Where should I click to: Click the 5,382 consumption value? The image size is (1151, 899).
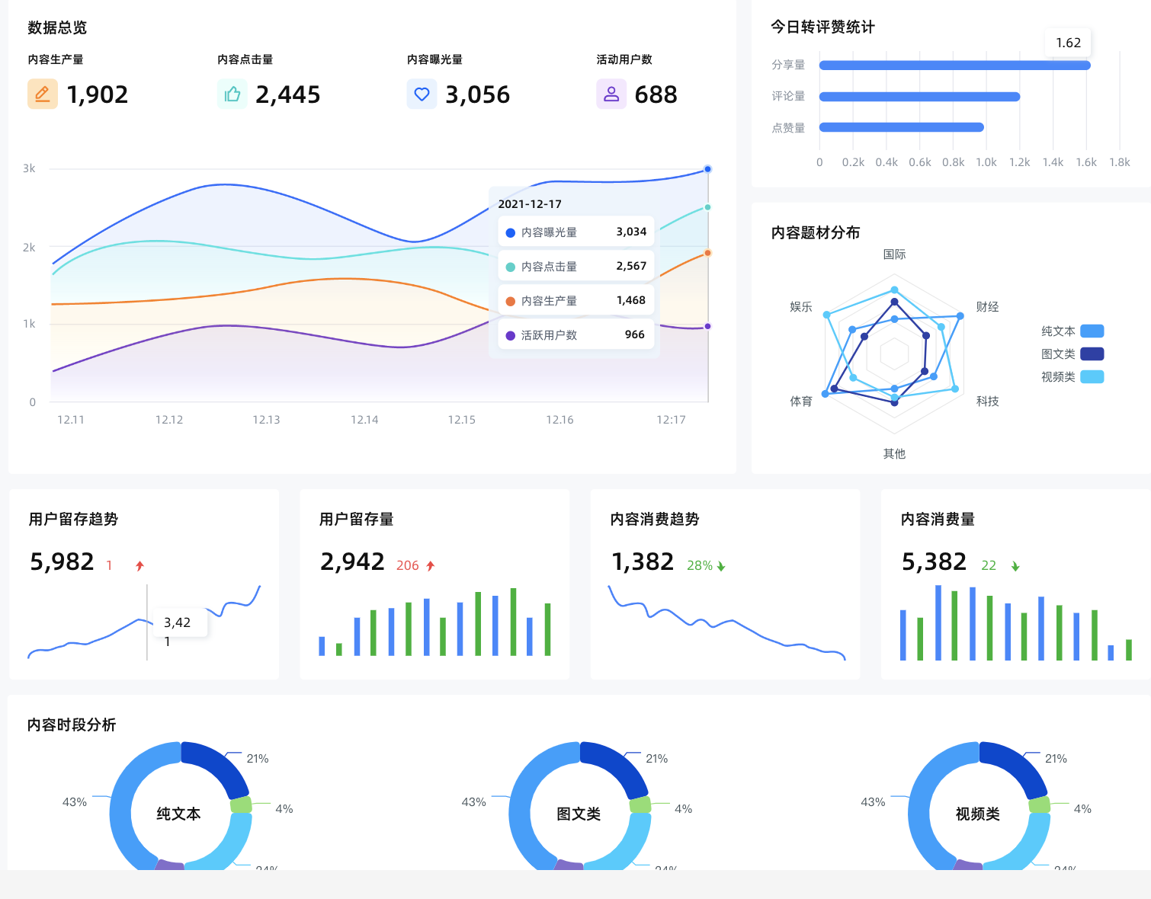(934, 561)
